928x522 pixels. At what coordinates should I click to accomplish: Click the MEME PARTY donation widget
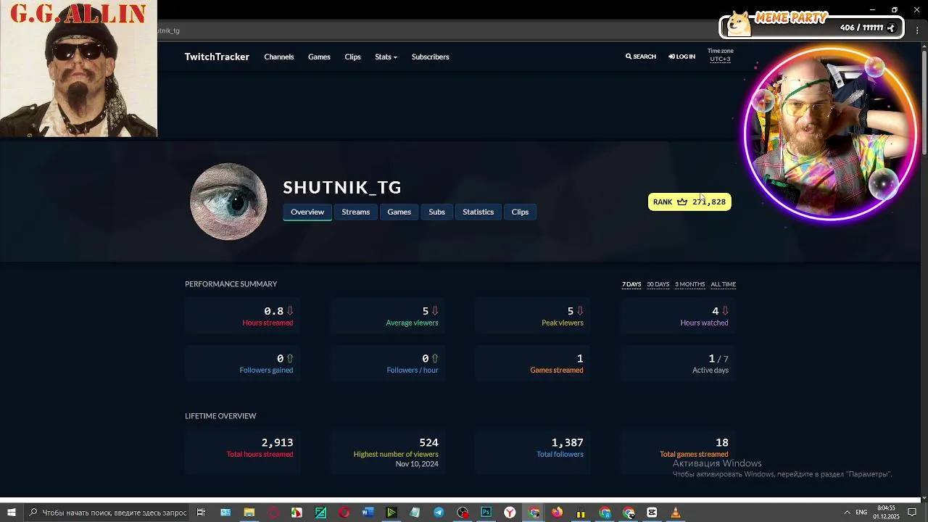pyautogui.click(x=811, y=25)
